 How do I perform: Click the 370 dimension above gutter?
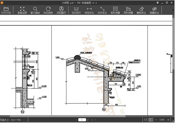(117, 63)
